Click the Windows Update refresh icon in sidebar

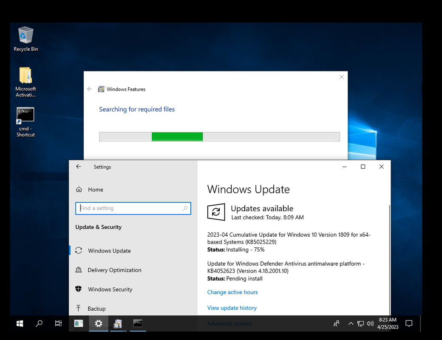click(79, 250)
